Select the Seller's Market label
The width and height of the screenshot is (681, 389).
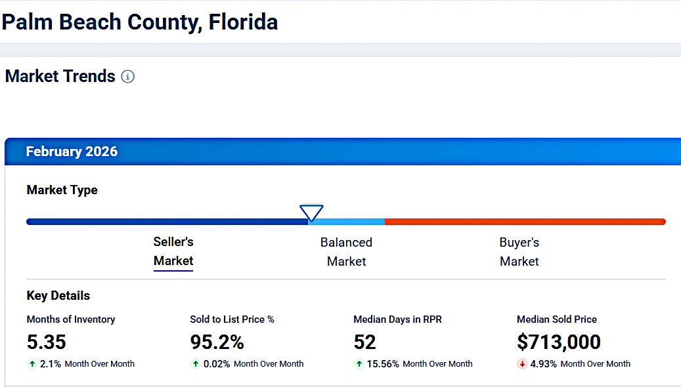click(x=173, y=252)
